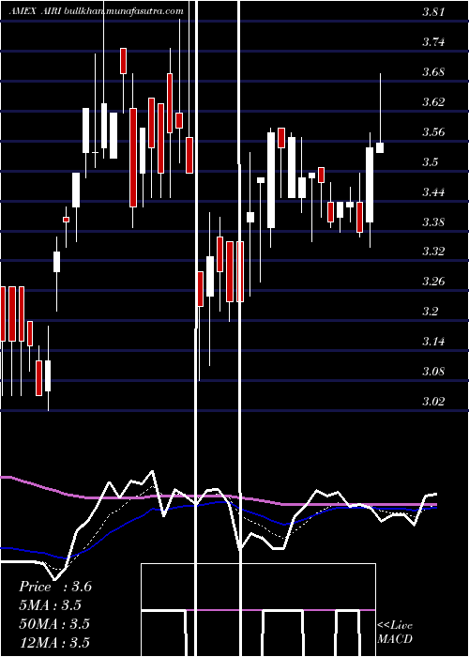Click the '5MA : 3.5' readout
The height and width of the screenshot is (657, 469).
click(51, 605)
